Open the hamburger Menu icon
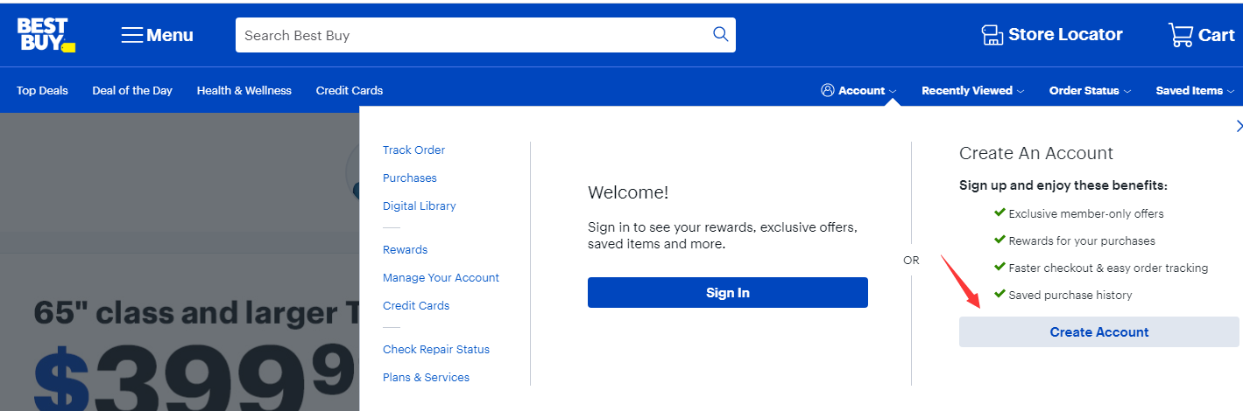1243x411 pixels. coord(132,35)
